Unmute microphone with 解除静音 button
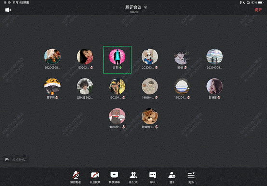267x186 pixels. [76, 177]
